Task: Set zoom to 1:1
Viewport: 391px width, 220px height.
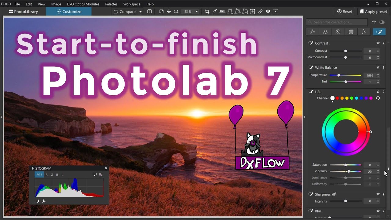Action: tap(176, 12)
